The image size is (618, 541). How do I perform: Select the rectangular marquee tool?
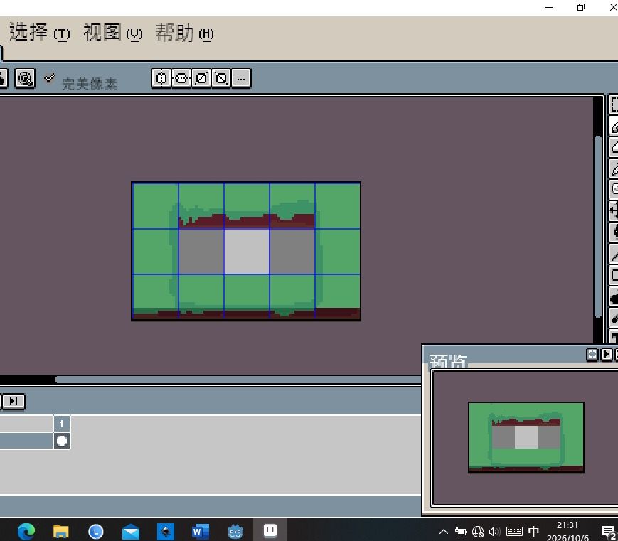coord(614,105)
